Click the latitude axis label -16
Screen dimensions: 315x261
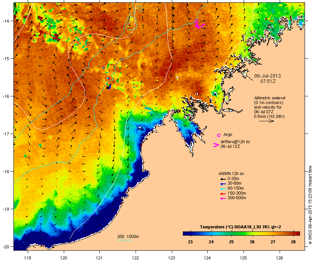pyautogui.click(x=5, y=96)
